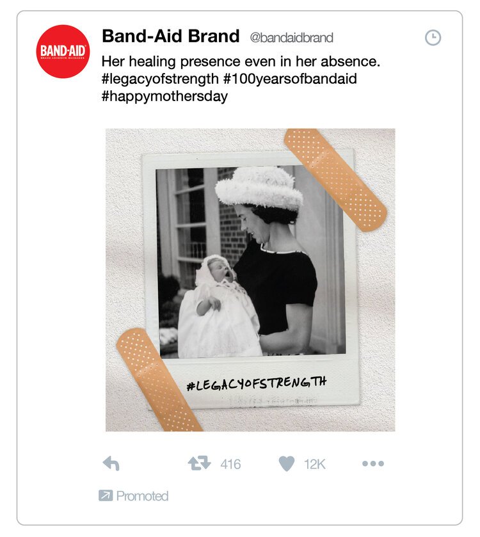The height and width of the screenshot is (537, 480).
Task: Open the @bandaidbrand handle link
Action: click(291, 38)
